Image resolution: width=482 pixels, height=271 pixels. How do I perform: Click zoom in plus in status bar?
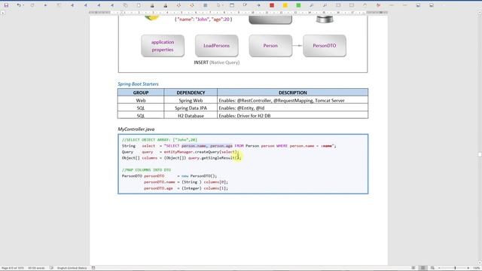pyautogui.click(x=468, y=268)
